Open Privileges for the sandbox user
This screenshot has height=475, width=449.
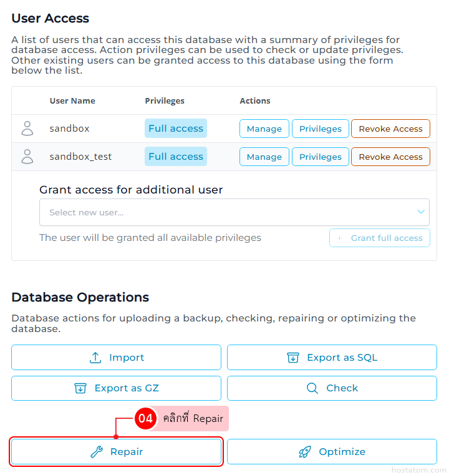[320, 129]
